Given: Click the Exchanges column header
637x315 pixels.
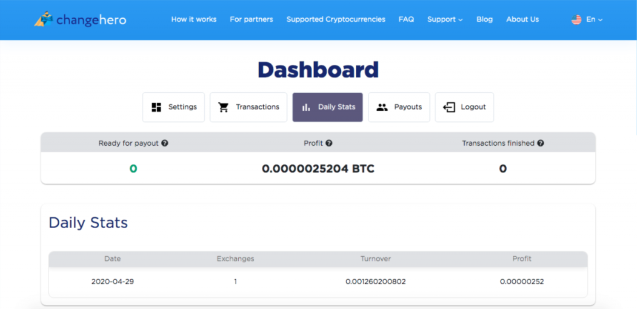Looking at the screenshot, I should [235, 259].
